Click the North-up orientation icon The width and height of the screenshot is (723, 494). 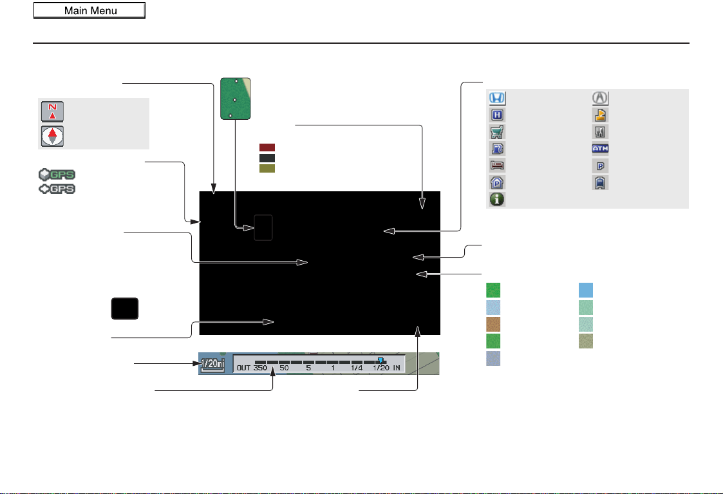pos(53,111)
